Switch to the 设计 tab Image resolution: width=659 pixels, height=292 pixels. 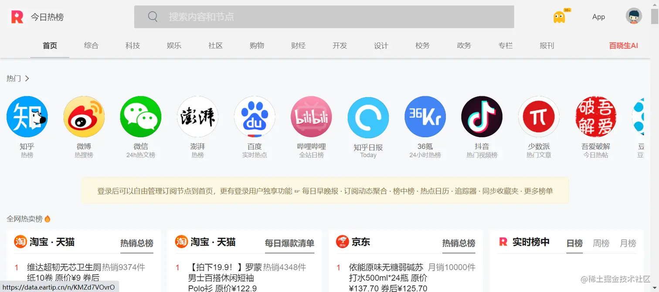coord(381,45)
